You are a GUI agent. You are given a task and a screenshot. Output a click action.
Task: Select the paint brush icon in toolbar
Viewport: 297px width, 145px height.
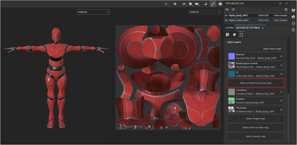[x=213, y=4]
